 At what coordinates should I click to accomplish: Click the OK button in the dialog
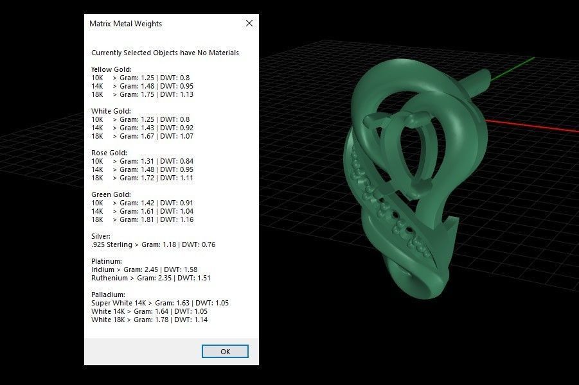[225, 352]
